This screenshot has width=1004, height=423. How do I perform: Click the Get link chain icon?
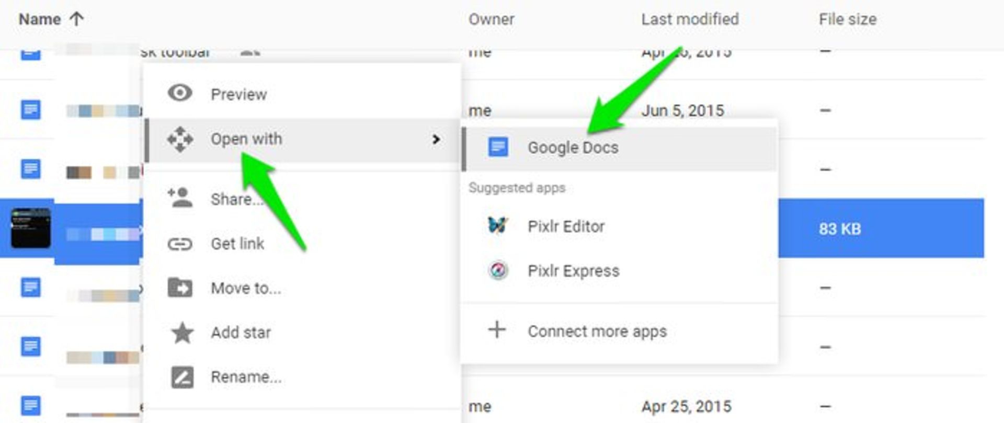(180, 244)
